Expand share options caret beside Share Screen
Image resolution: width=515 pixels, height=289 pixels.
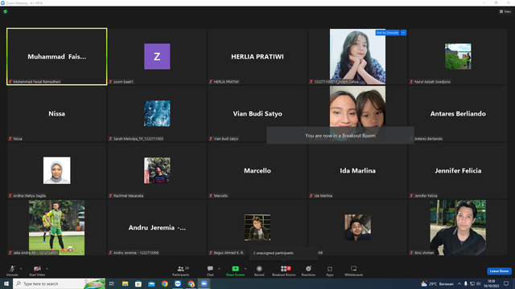coord(245,269)
